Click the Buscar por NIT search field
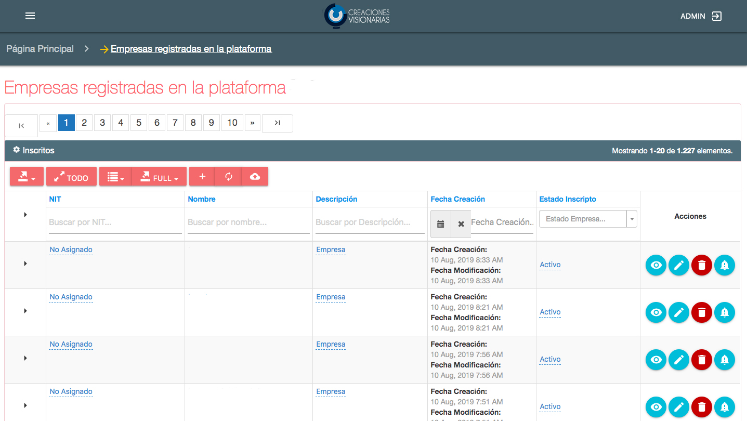Screen dimensions: 747x421 (x=114, y=222)
